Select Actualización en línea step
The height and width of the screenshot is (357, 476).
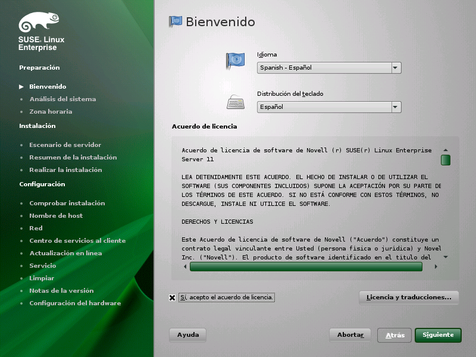pyautogui.click(x=65, y=253)
